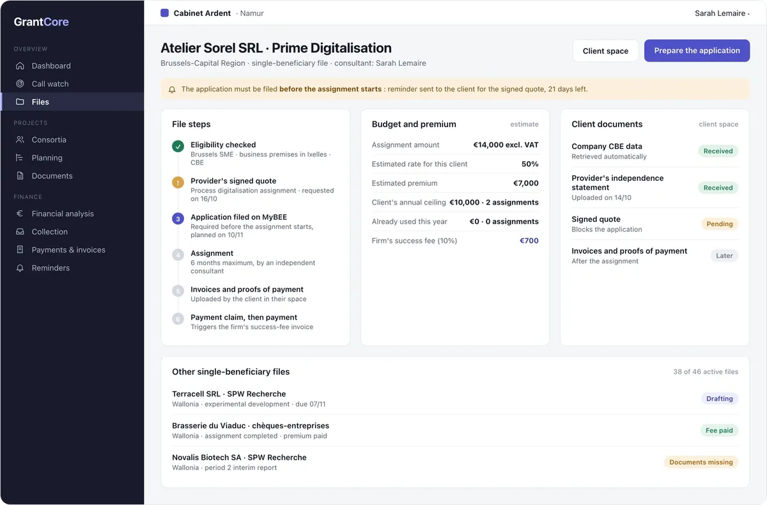This screenshot has width=767, height=505.
Task: Click Payment claim, then payment step title
Action: 244,317
